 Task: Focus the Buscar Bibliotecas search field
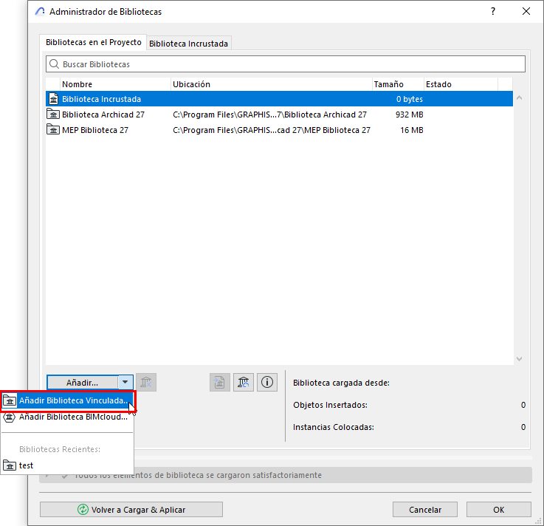tap(286, 64)
